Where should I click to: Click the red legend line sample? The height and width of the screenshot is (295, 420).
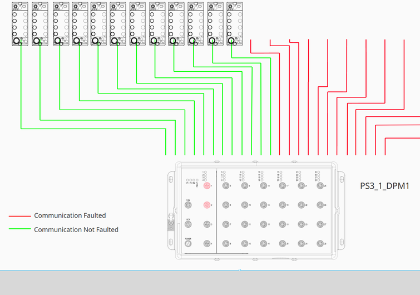19,216
